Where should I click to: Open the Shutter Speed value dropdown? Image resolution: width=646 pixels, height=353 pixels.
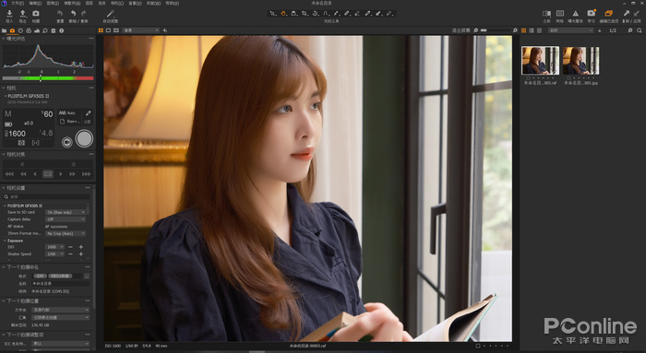click(x=54, y=253)
